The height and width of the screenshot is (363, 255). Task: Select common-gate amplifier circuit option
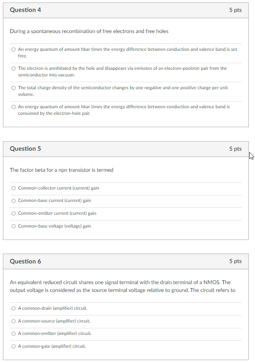click(x=13, y=346)
